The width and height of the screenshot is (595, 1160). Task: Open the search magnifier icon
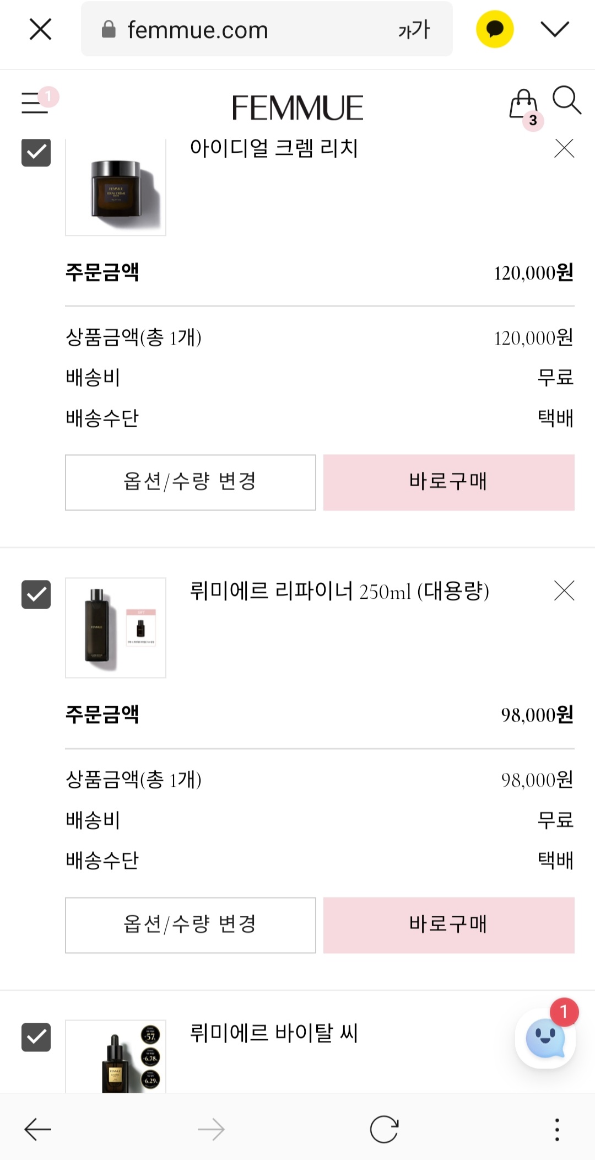pyautogui.click(x=567, y=100)
